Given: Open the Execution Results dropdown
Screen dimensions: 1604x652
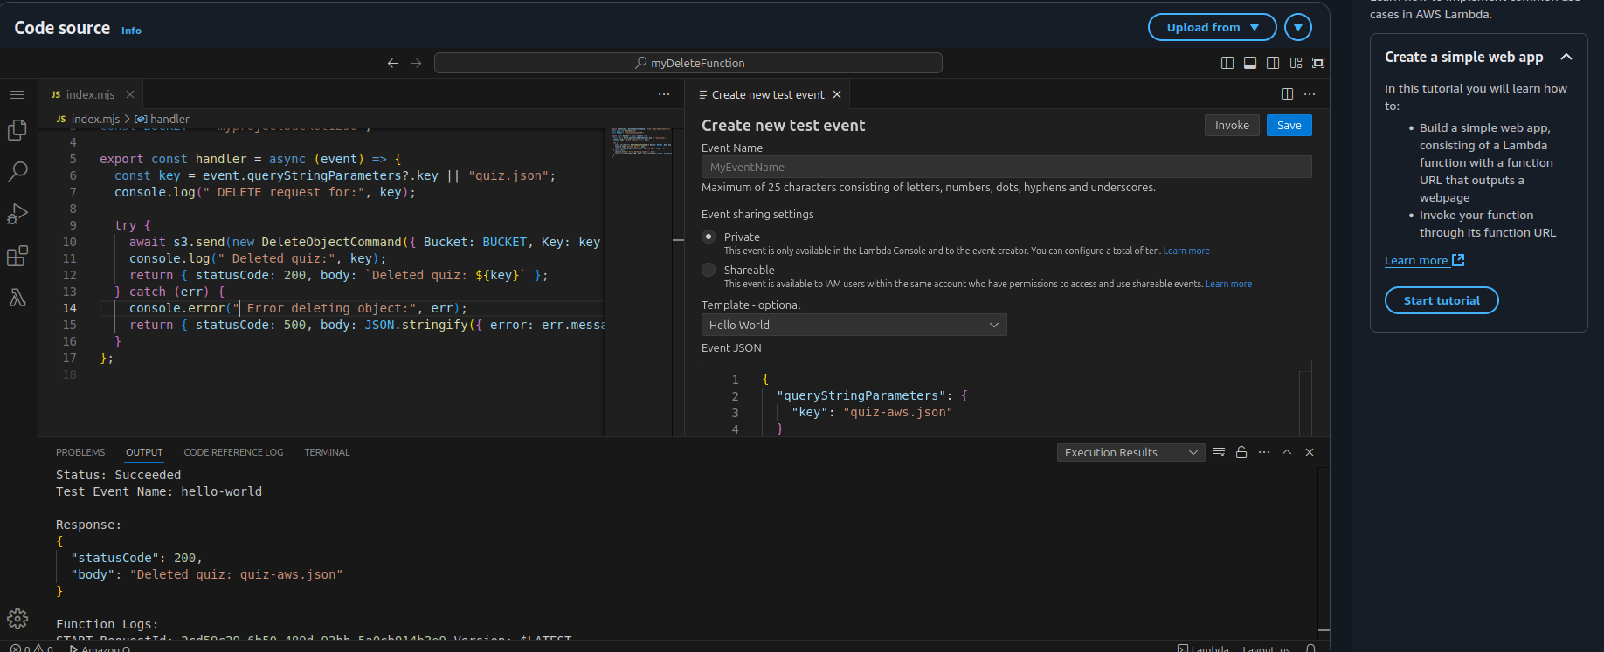Looking at the screenshot, I should tap(1130, 452).
